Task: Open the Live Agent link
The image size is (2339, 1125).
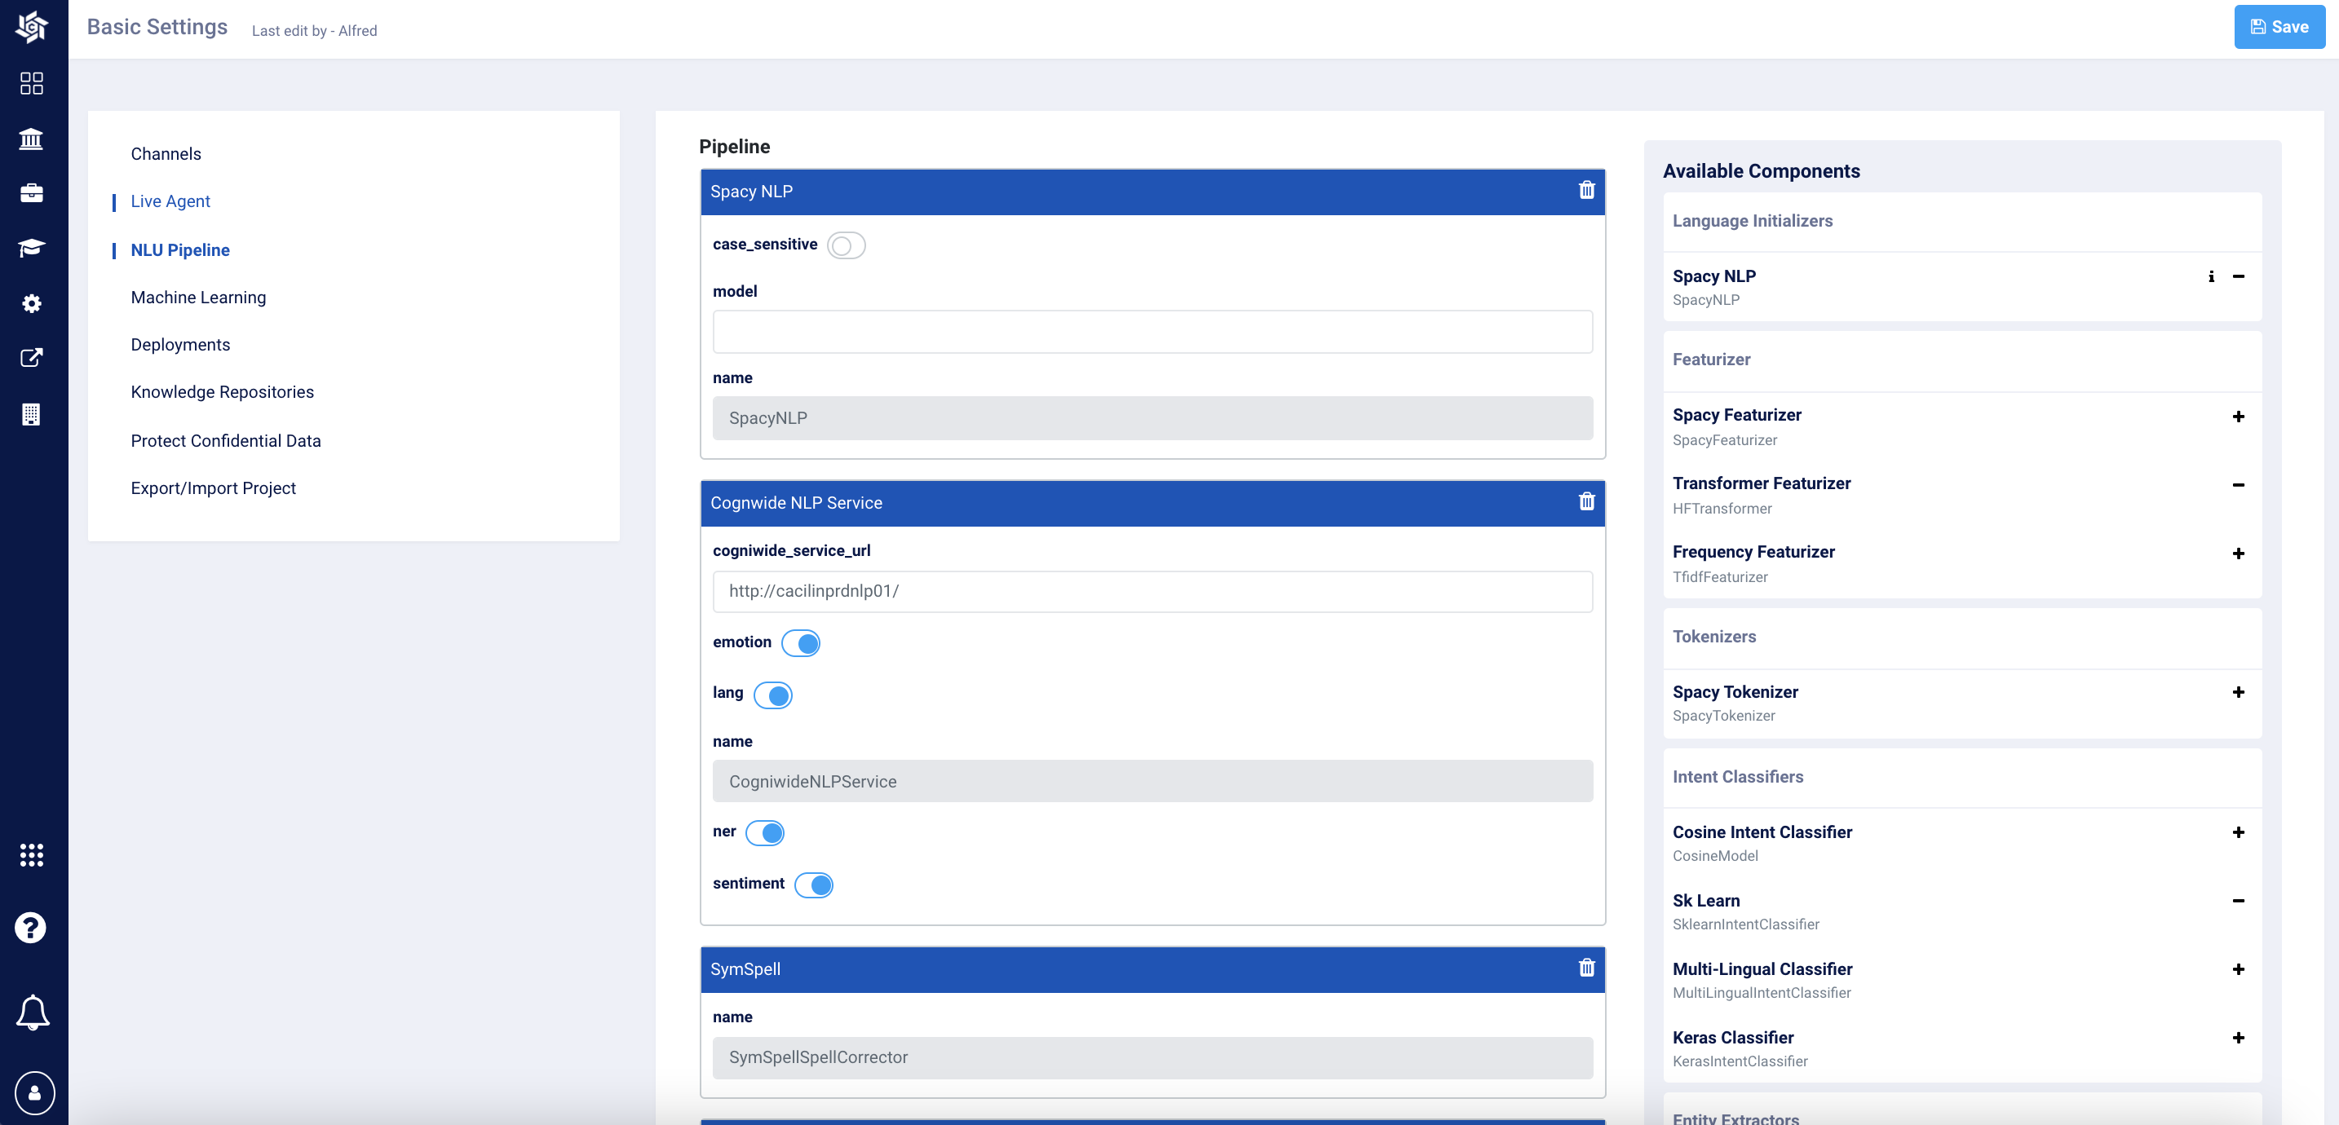Action: point(170,201)
